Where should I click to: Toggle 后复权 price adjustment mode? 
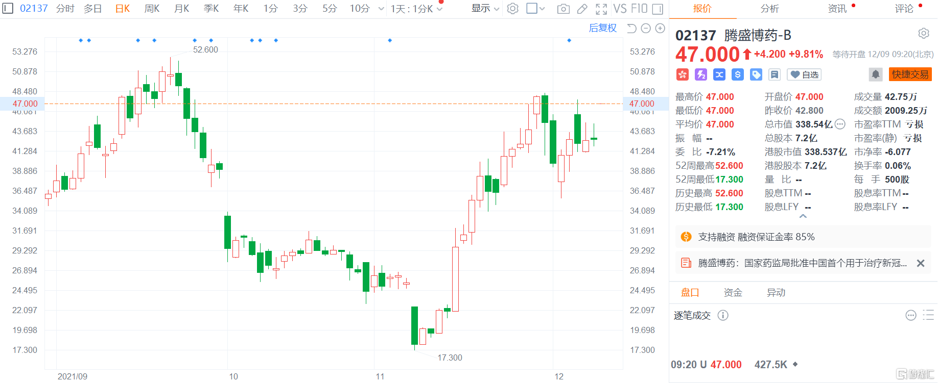[x=603, y=28]
